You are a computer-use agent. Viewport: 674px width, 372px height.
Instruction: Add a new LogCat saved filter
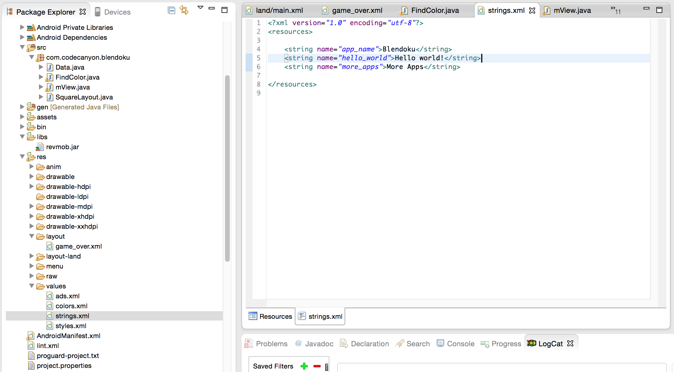[304, 366]
